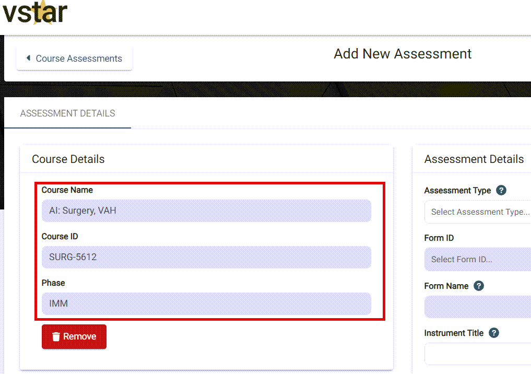531x374 pixels.
Task: Click the trash icon on Remove button
Action: point(56,337)
